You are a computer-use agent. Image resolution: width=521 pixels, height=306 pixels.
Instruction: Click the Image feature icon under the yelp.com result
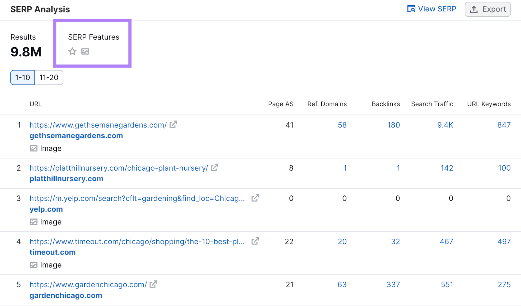[34, 222]
